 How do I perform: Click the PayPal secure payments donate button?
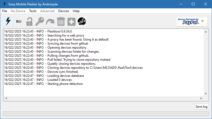point(192,22)
